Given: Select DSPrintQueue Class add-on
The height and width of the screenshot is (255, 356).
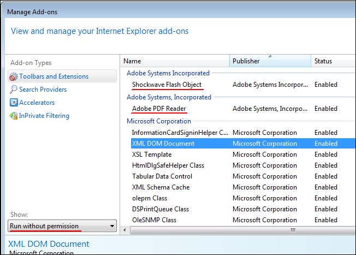Looking at the screenshot, I should click(x=161, y=209).
